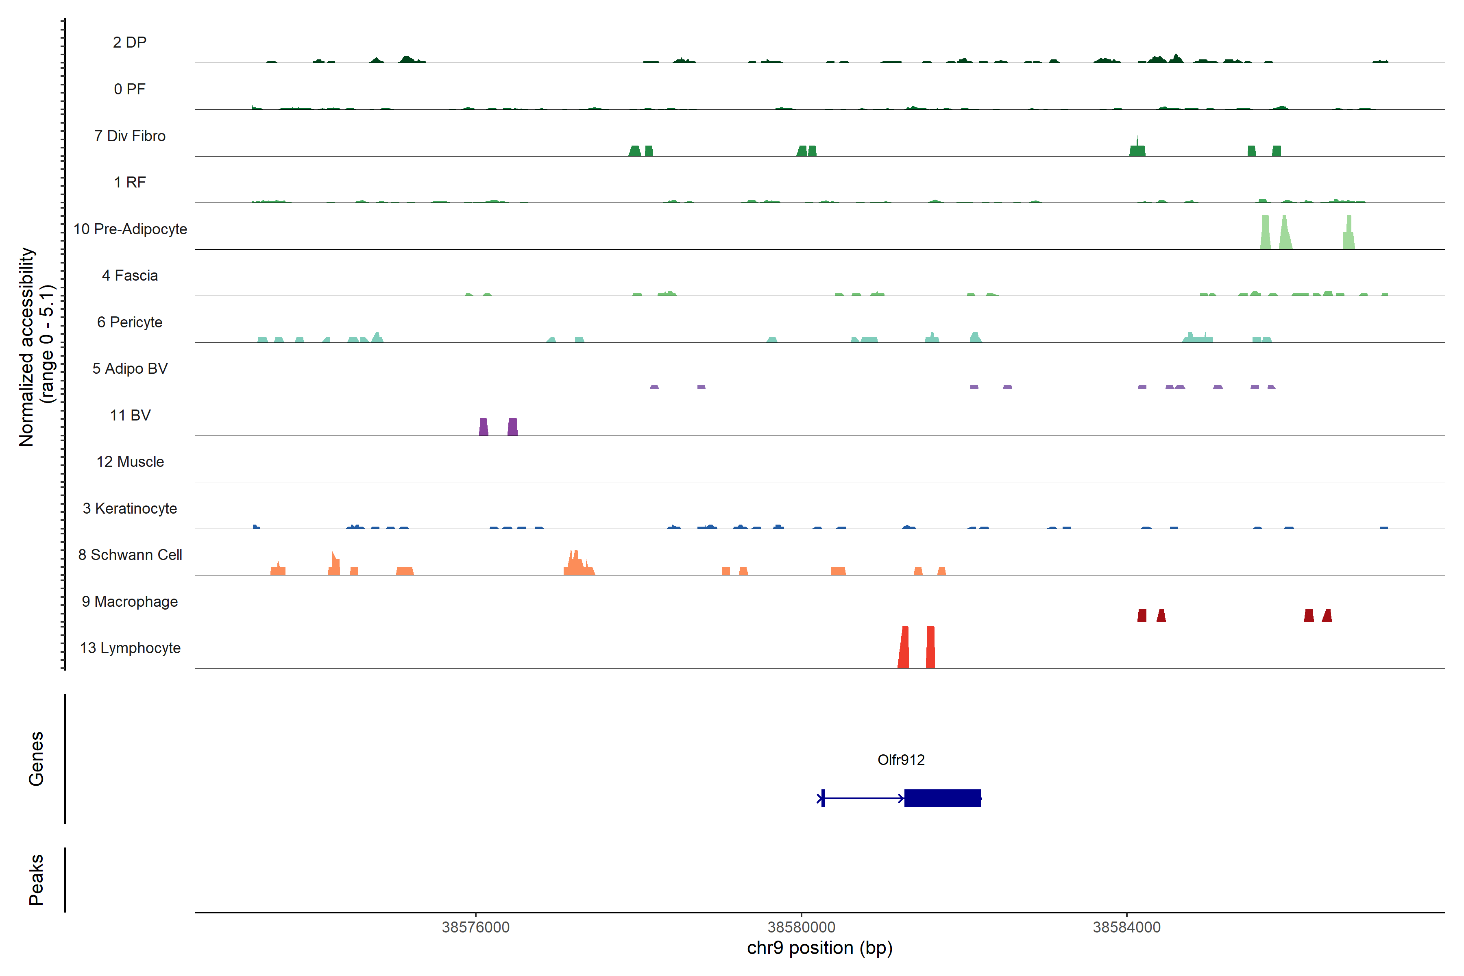Click the 5 Adipo BV track label
The image size is (1464, 976).
click(130, 368)
